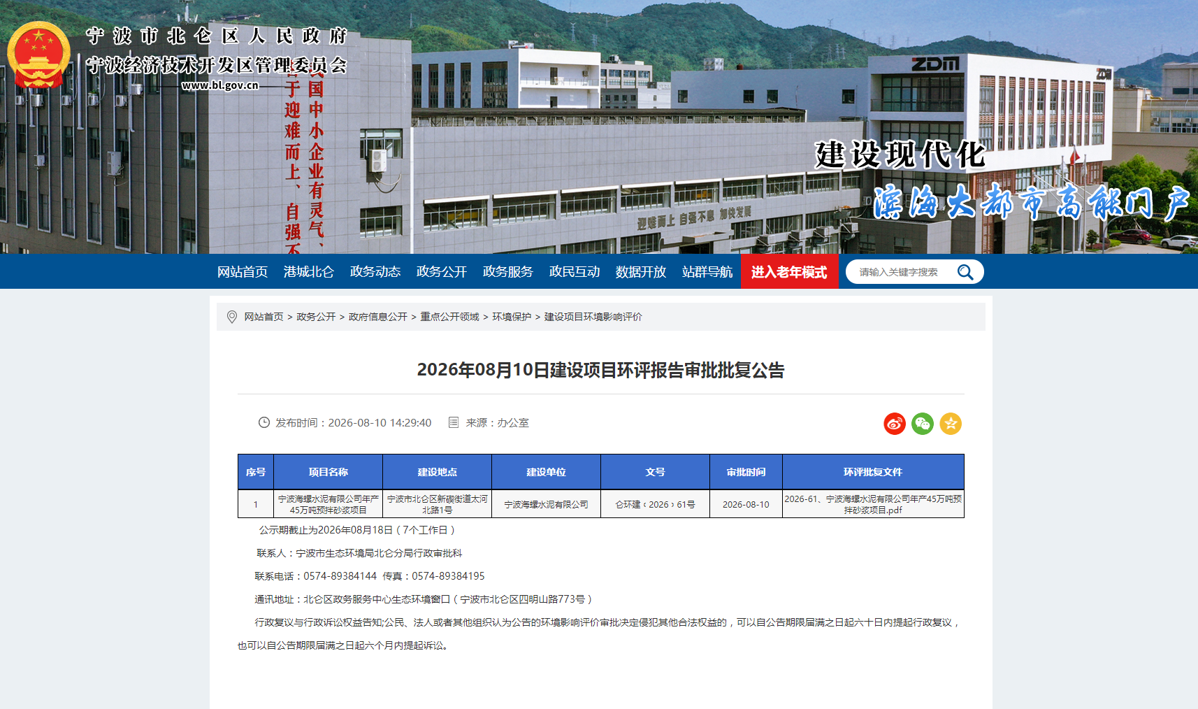Go to 政务公开 in the breadcrumb
This screenshot has height=709, width=1198.
(316, 317)
